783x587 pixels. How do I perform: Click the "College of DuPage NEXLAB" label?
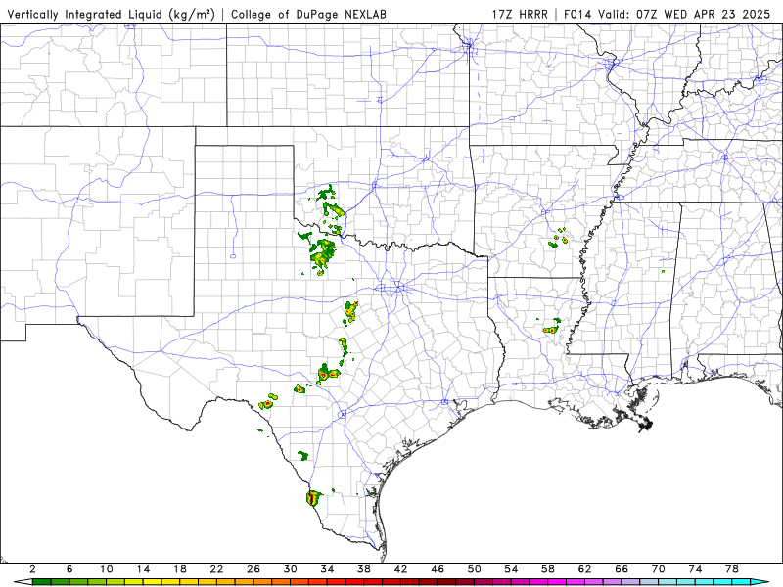point(308,14)
